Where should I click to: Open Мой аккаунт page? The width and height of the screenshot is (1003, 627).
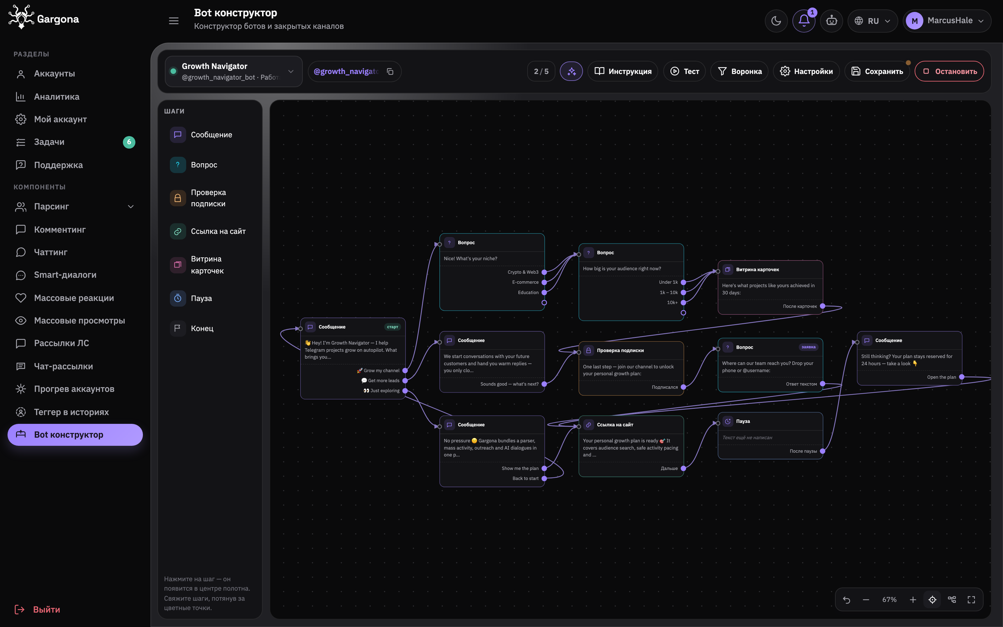pyautogui.click(x=75, y=119)
